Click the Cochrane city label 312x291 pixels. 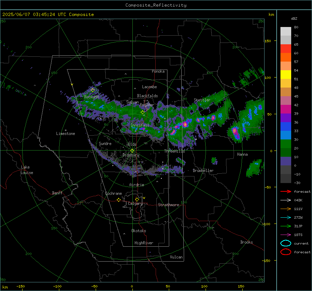113,193
